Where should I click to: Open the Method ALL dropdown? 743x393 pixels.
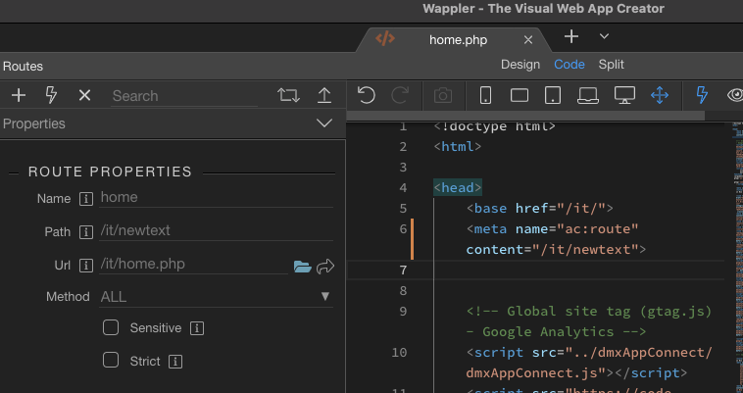click(216, 297)
